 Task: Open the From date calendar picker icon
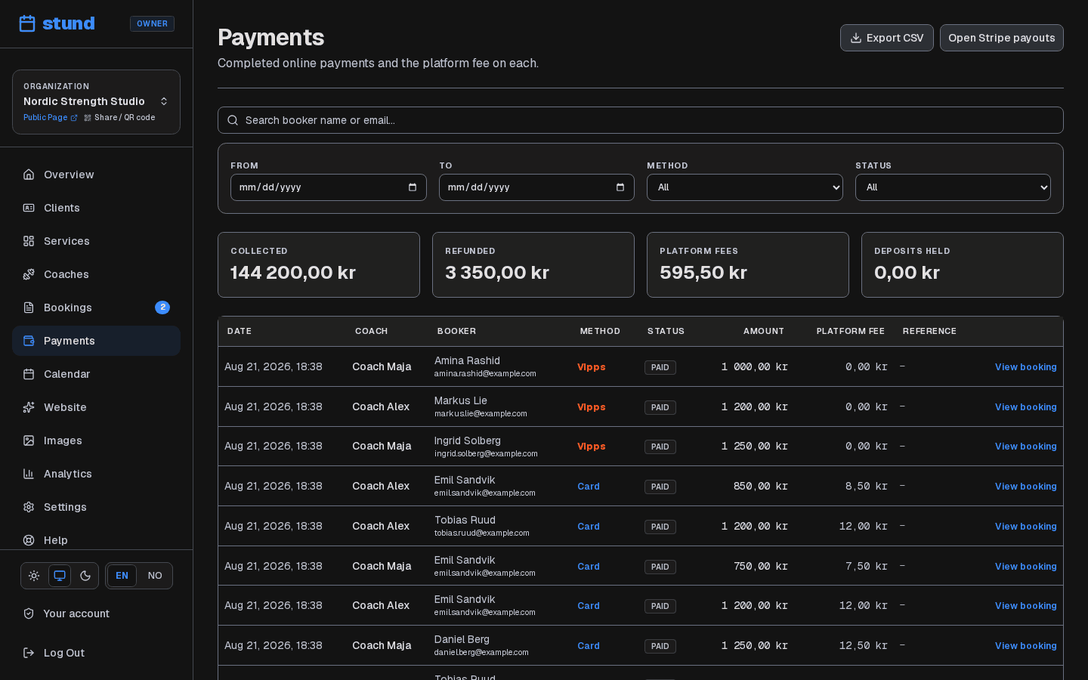[x=413, y=187]
